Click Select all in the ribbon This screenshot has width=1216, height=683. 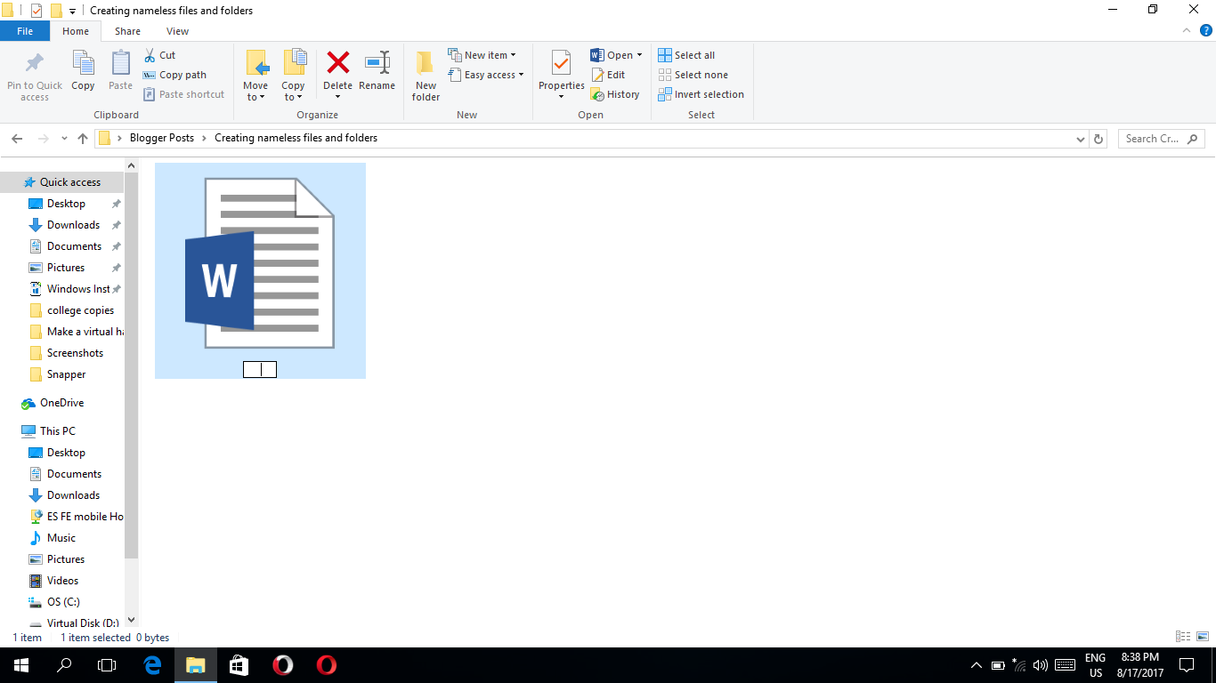[x=685, y=55]
